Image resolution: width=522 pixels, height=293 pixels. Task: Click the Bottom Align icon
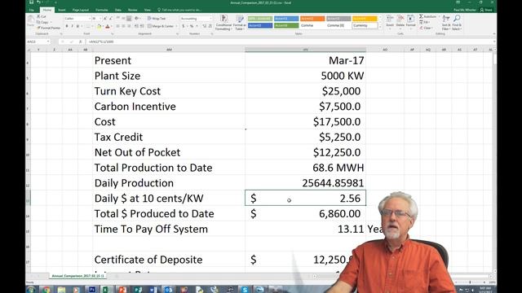point(129,19)
